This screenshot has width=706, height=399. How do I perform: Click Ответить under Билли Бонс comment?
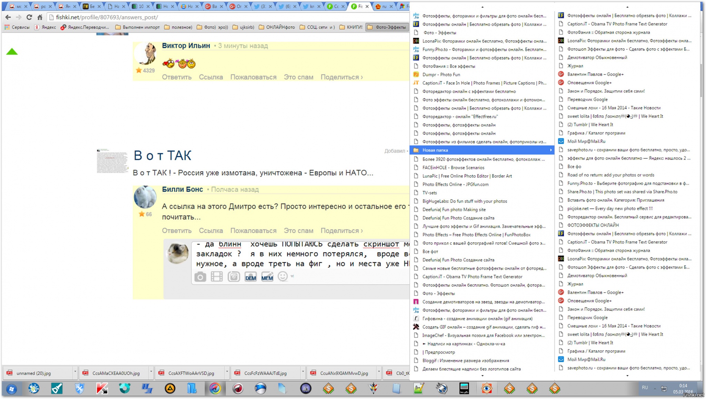[177, 231]
